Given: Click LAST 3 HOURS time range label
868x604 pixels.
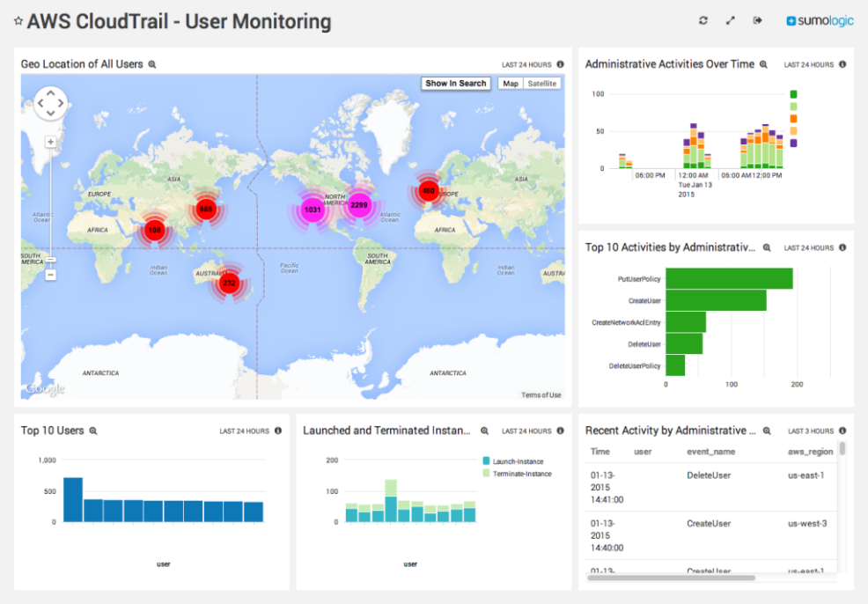Looking at the screenshot, I should [x=811, y=431].
